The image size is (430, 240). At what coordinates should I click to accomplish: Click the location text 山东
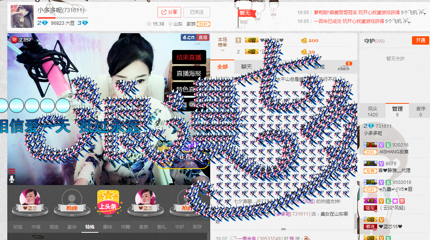pos(178,24)
